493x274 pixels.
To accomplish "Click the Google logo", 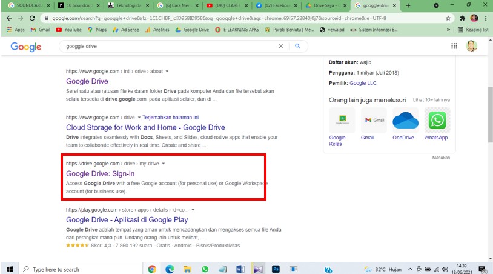I will [x=25, y=47].
